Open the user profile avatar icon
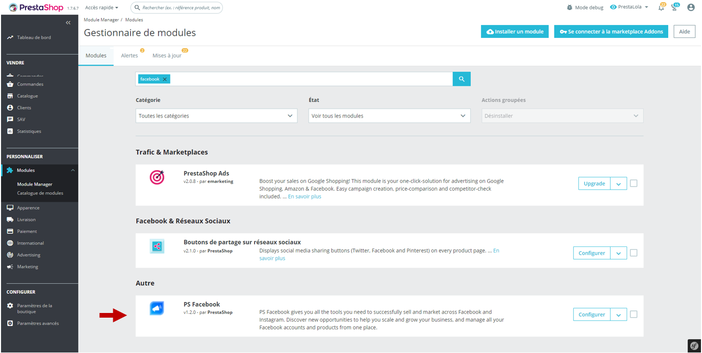This screenshot has height=353, width=702. coord(691,8)
